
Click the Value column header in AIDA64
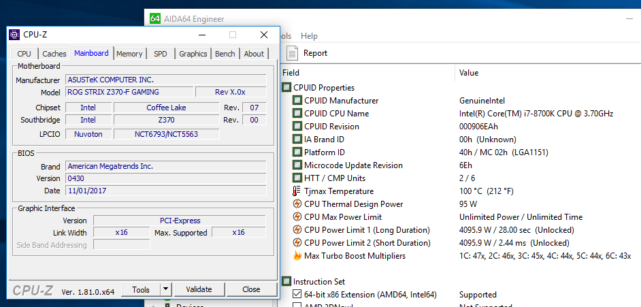pos(469,73)
